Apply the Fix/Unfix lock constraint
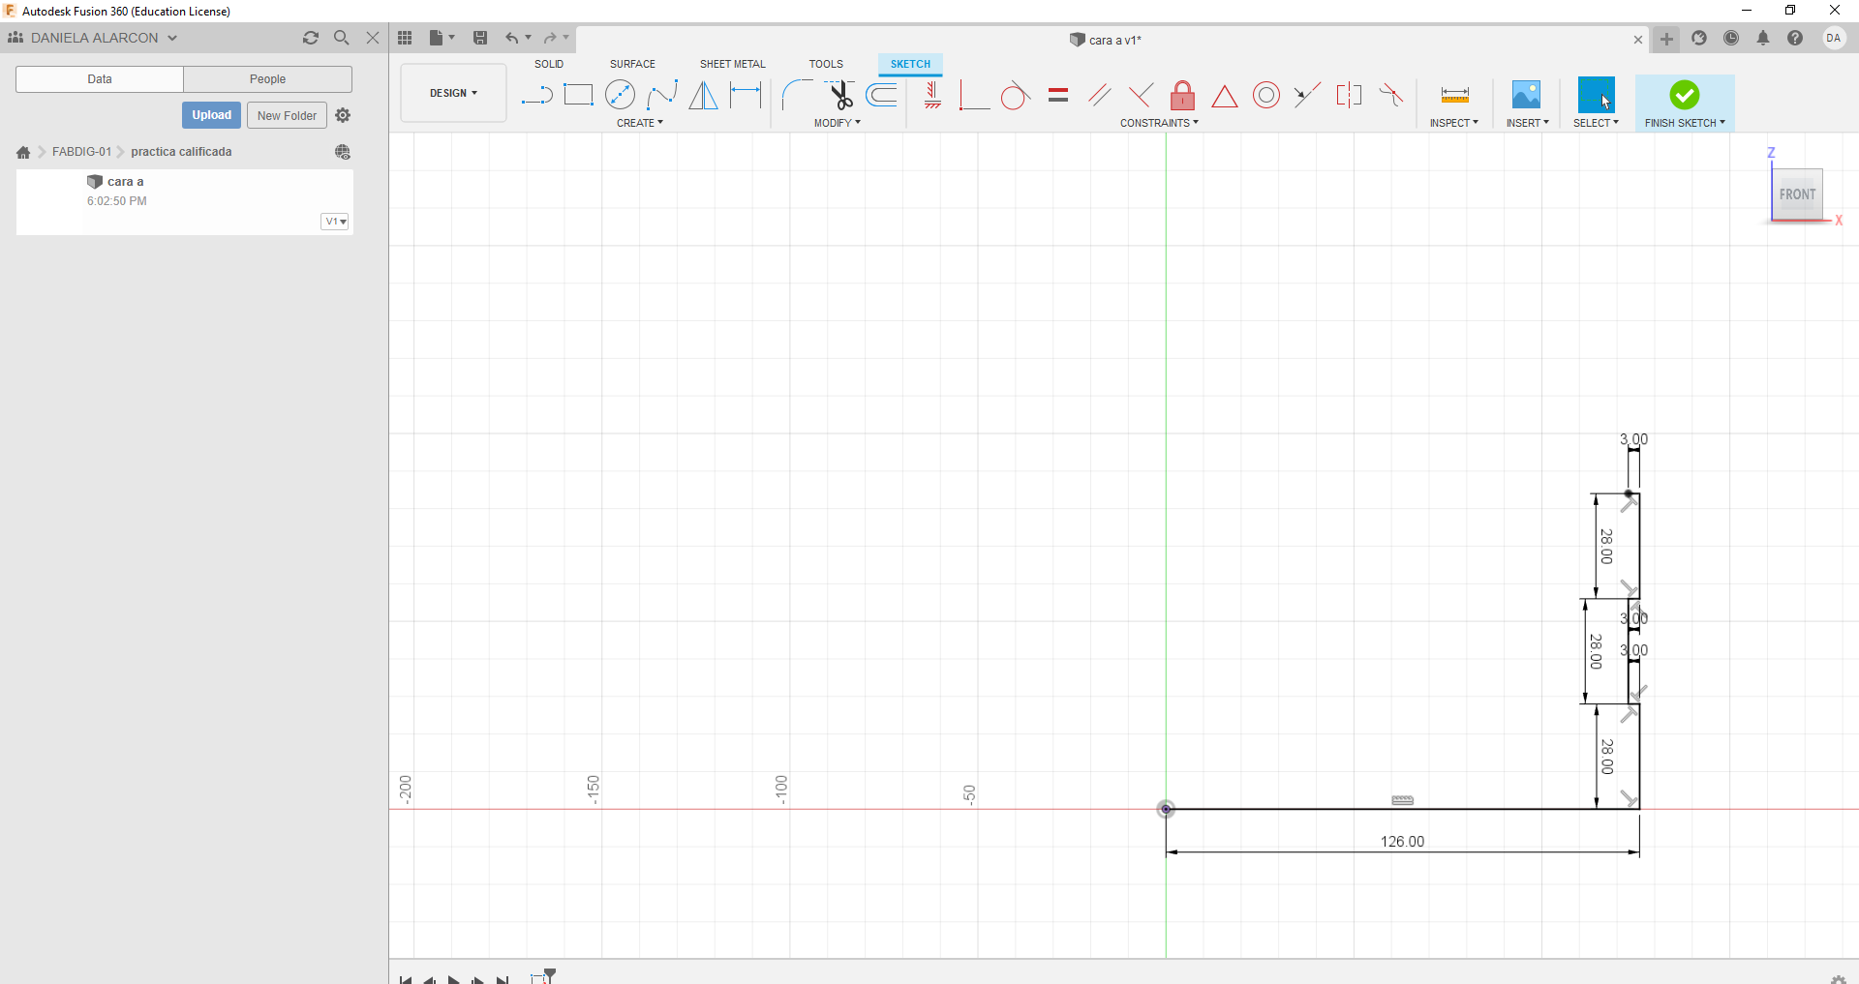 coord(1182,95)
